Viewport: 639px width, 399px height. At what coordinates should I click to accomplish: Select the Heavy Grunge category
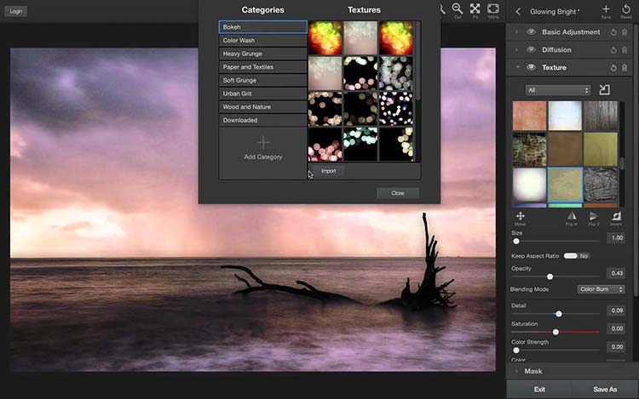(263, 54)
